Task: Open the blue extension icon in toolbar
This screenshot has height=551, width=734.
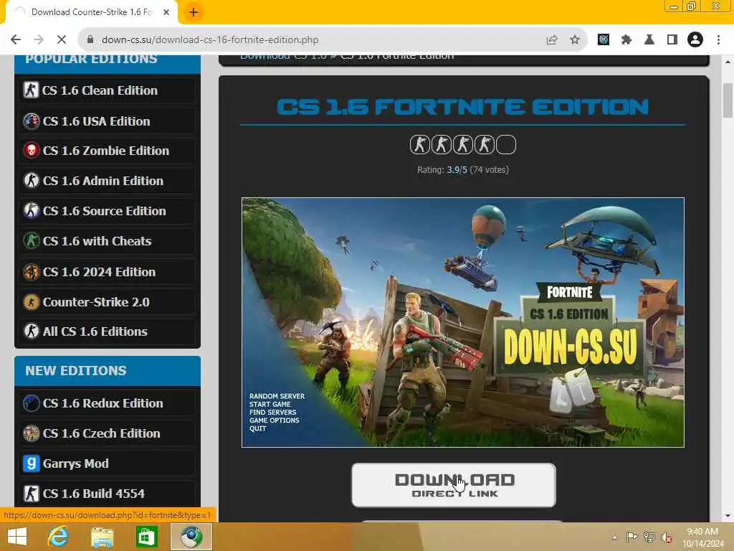Action: pyautogui.click(x=604, y=40)
